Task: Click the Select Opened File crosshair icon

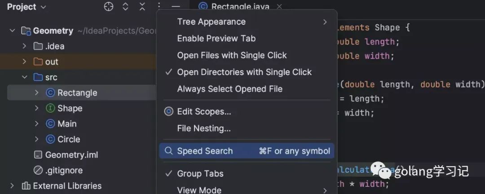Action: [x=109, y=6]
